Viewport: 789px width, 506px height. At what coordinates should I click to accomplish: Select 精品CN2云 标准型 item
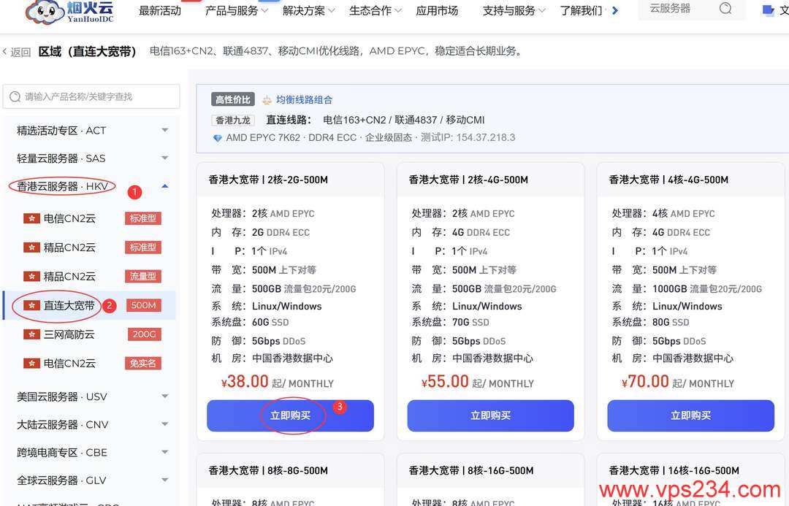(x=90, y=248)
